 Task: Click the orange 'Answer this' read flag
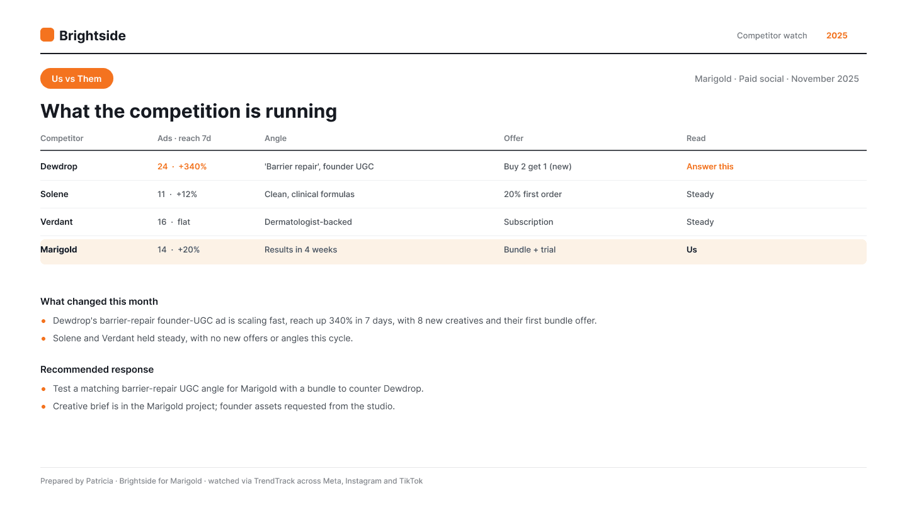tap(710, 167)
